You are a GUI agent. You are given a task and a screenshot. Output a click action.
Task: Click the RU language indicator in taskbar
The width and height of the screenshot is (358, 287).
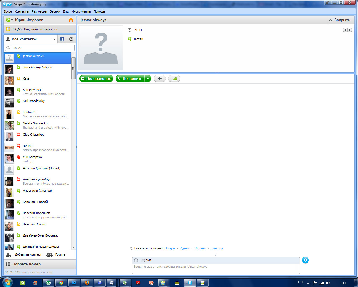tap(300, 282)
